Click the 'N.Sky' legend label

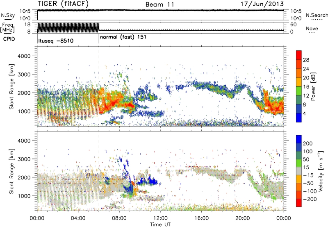coord(8,15)
